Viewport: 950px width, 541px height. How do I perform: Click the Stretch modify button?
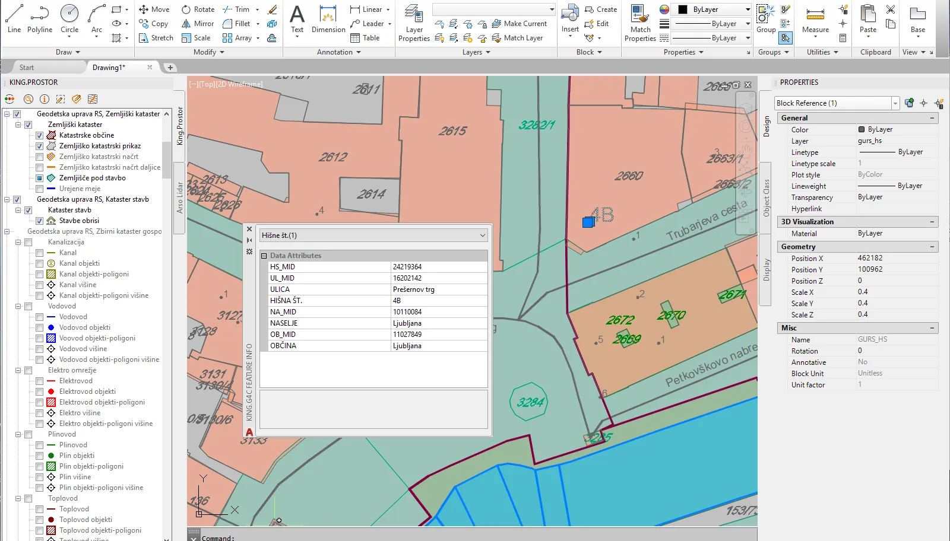click(x=156, y=38)
